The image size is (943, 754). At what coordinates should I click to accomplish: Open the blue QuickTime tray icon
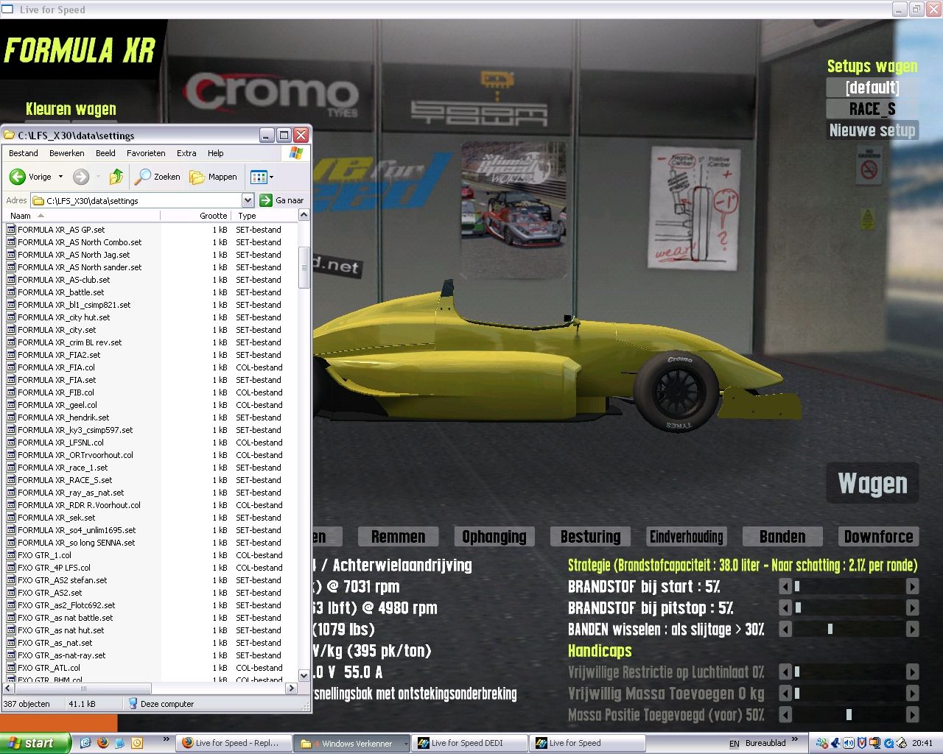pos(888,743)
